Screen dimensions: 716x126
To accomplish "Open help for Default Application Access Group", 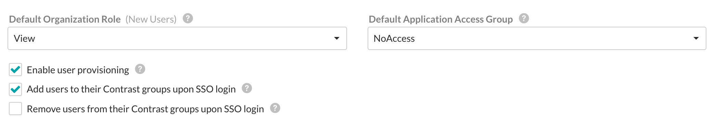I will [524, 18].
